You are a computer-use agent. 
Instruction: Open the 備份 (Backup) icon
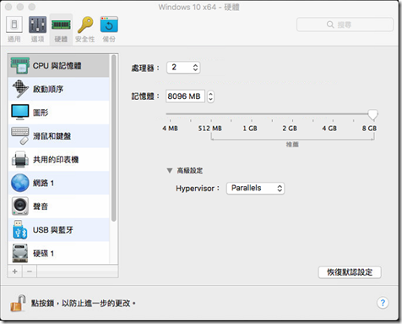(x=109, y=29)
